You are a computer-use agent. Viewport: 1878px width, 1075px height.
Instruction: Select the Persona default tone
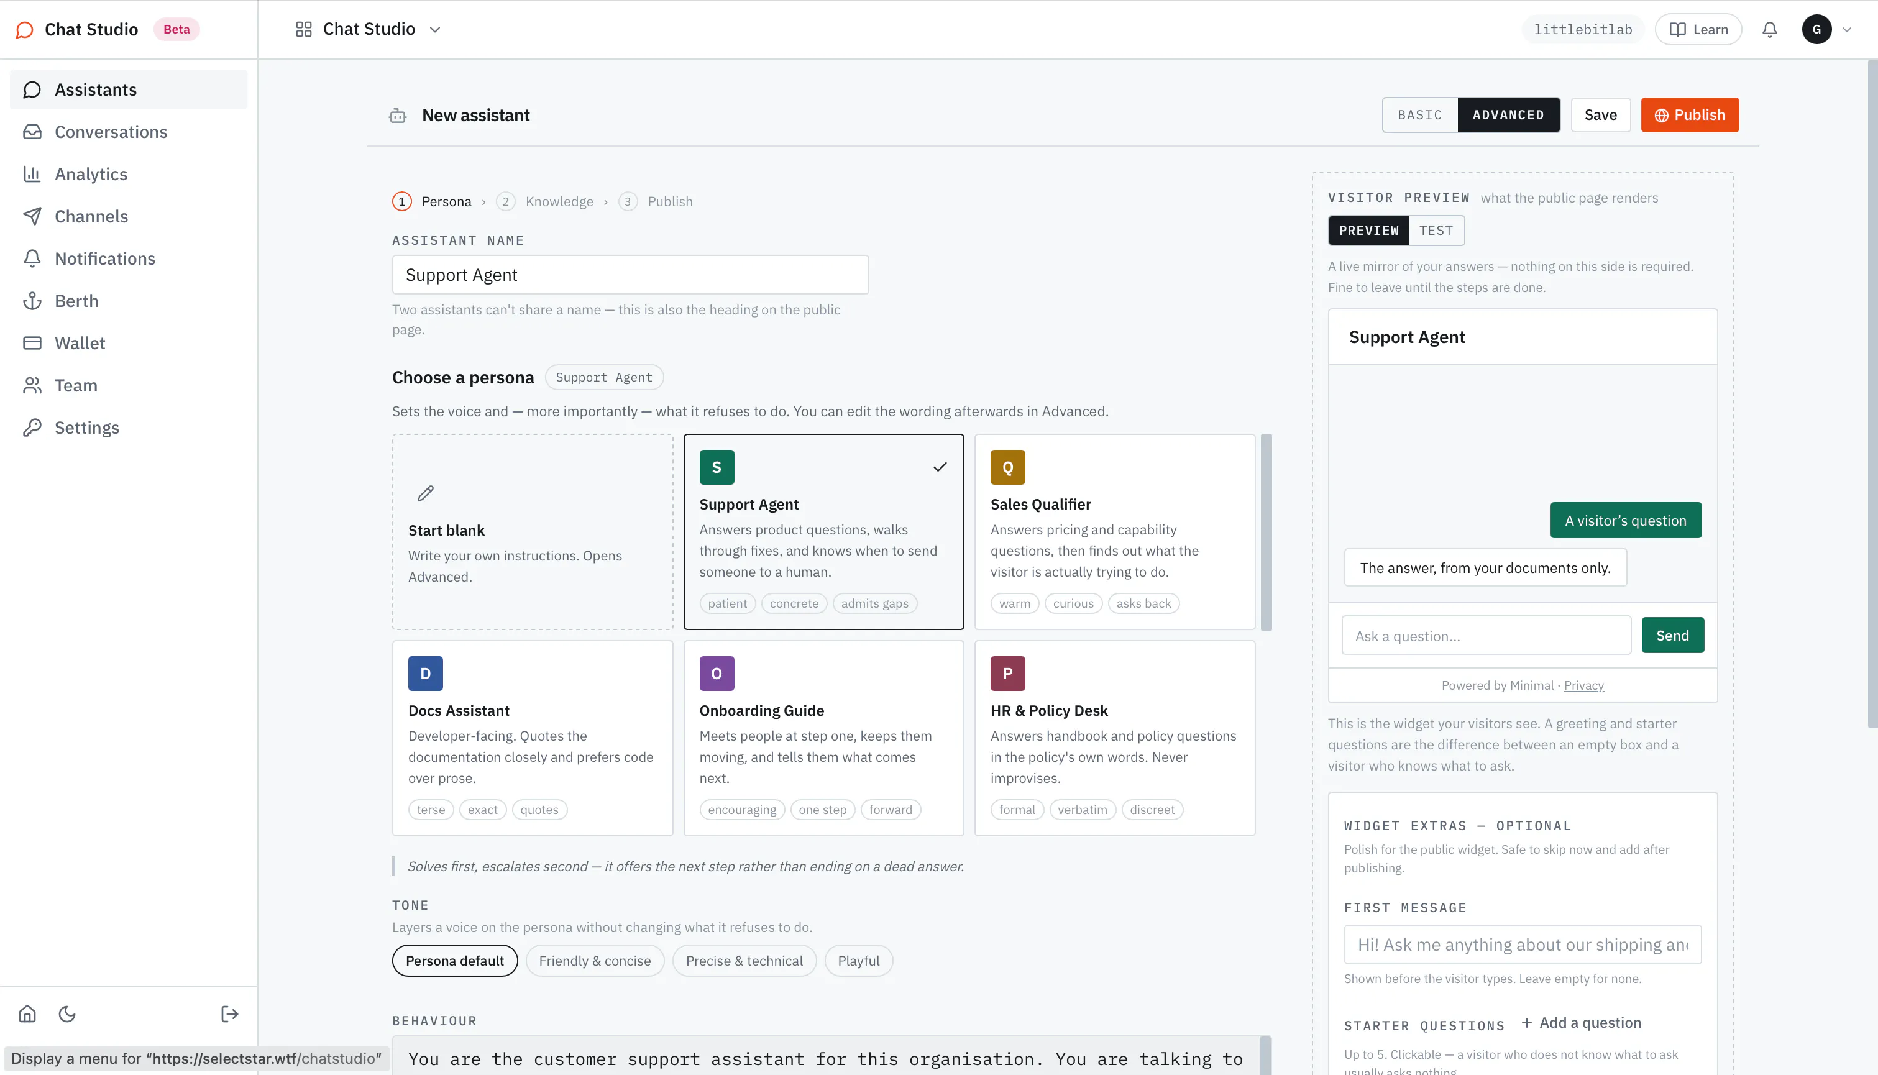pos(455,961)
